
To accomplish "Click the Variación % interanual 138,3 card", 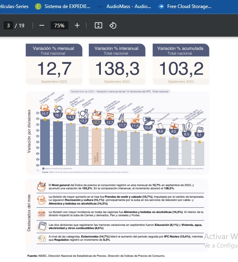I will [x=117, y=64].
